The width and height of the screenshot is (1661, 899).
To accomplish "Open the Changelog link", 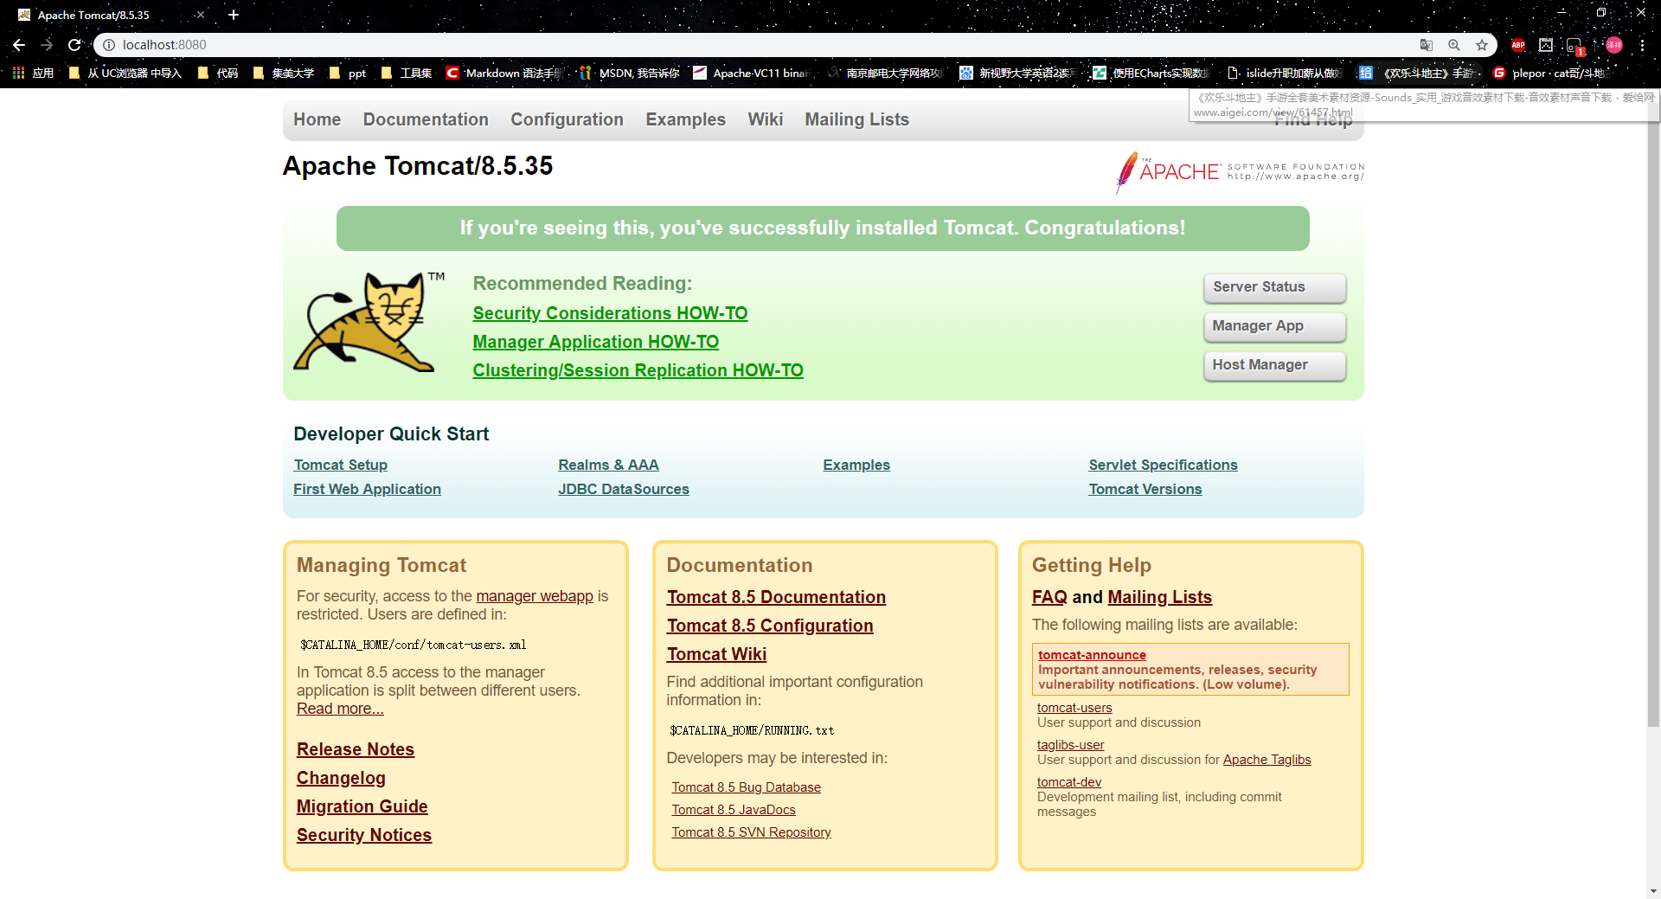I will tap(341, 778).
